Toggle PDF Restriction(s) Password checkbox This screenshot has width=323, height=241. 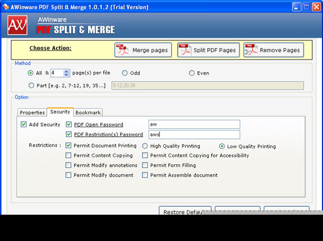coord(69,134)
